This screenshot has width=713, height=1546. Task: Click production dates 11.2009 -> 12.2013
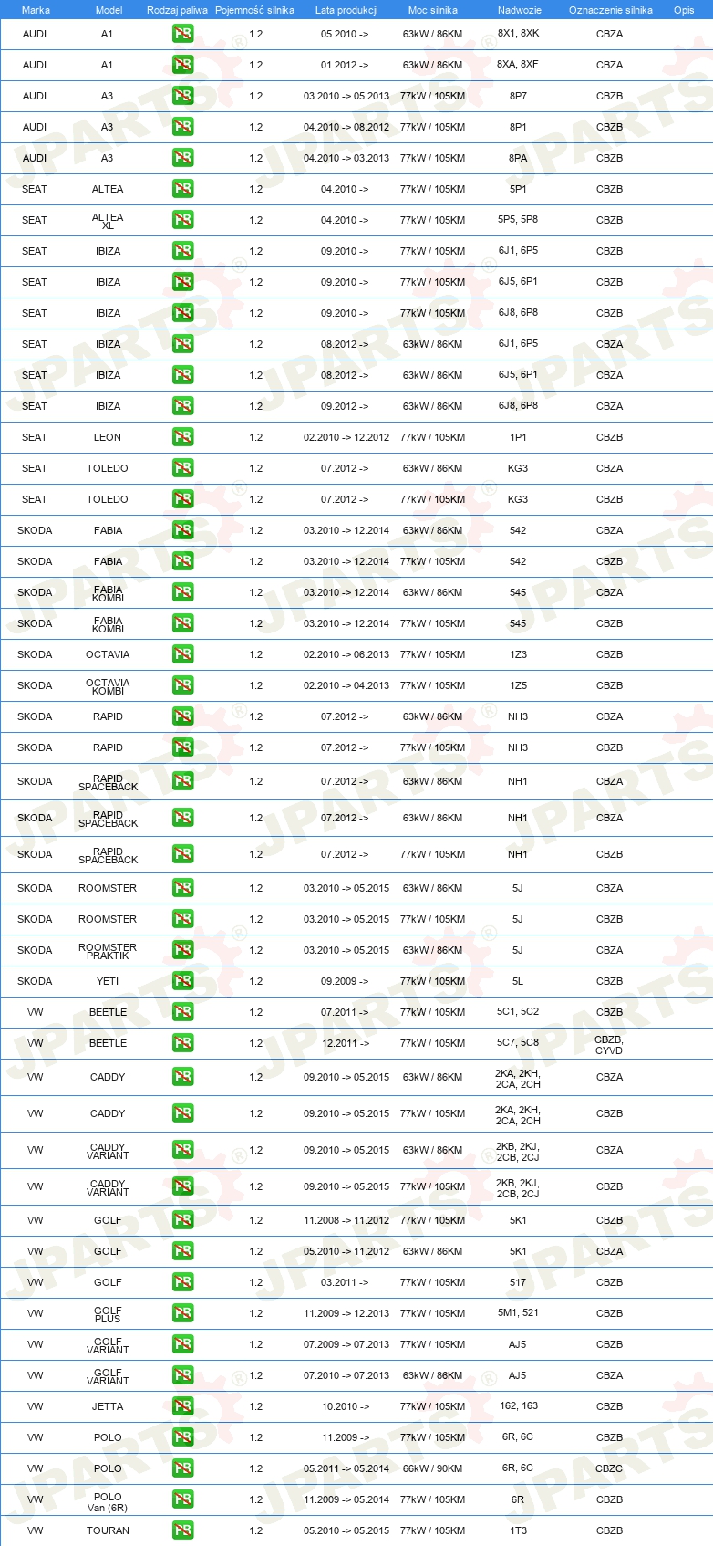pos(346,1313)
